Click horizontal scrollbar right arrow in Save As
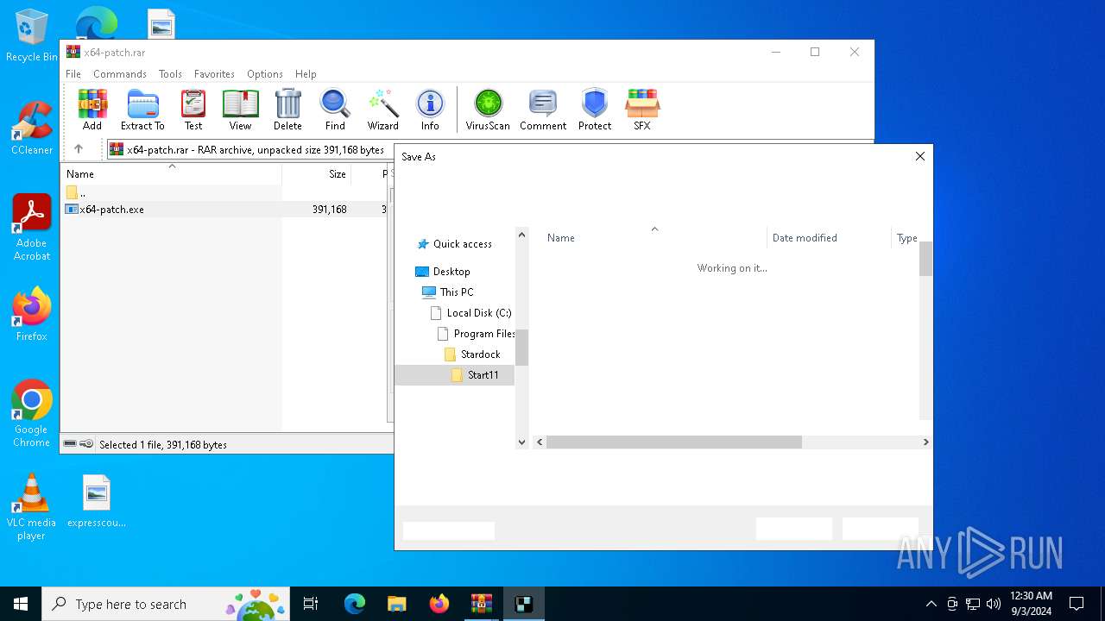 [925, 442]
